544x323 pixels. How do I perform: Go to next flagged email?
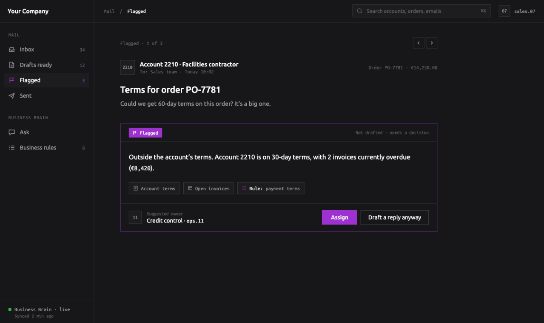(x=432, y=43)
